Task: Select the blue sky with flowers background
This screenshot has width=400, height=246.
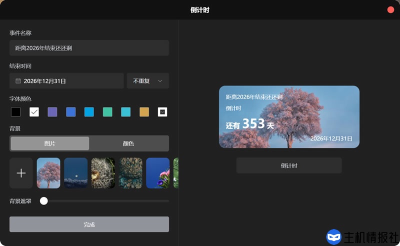Action: (157, 173)
